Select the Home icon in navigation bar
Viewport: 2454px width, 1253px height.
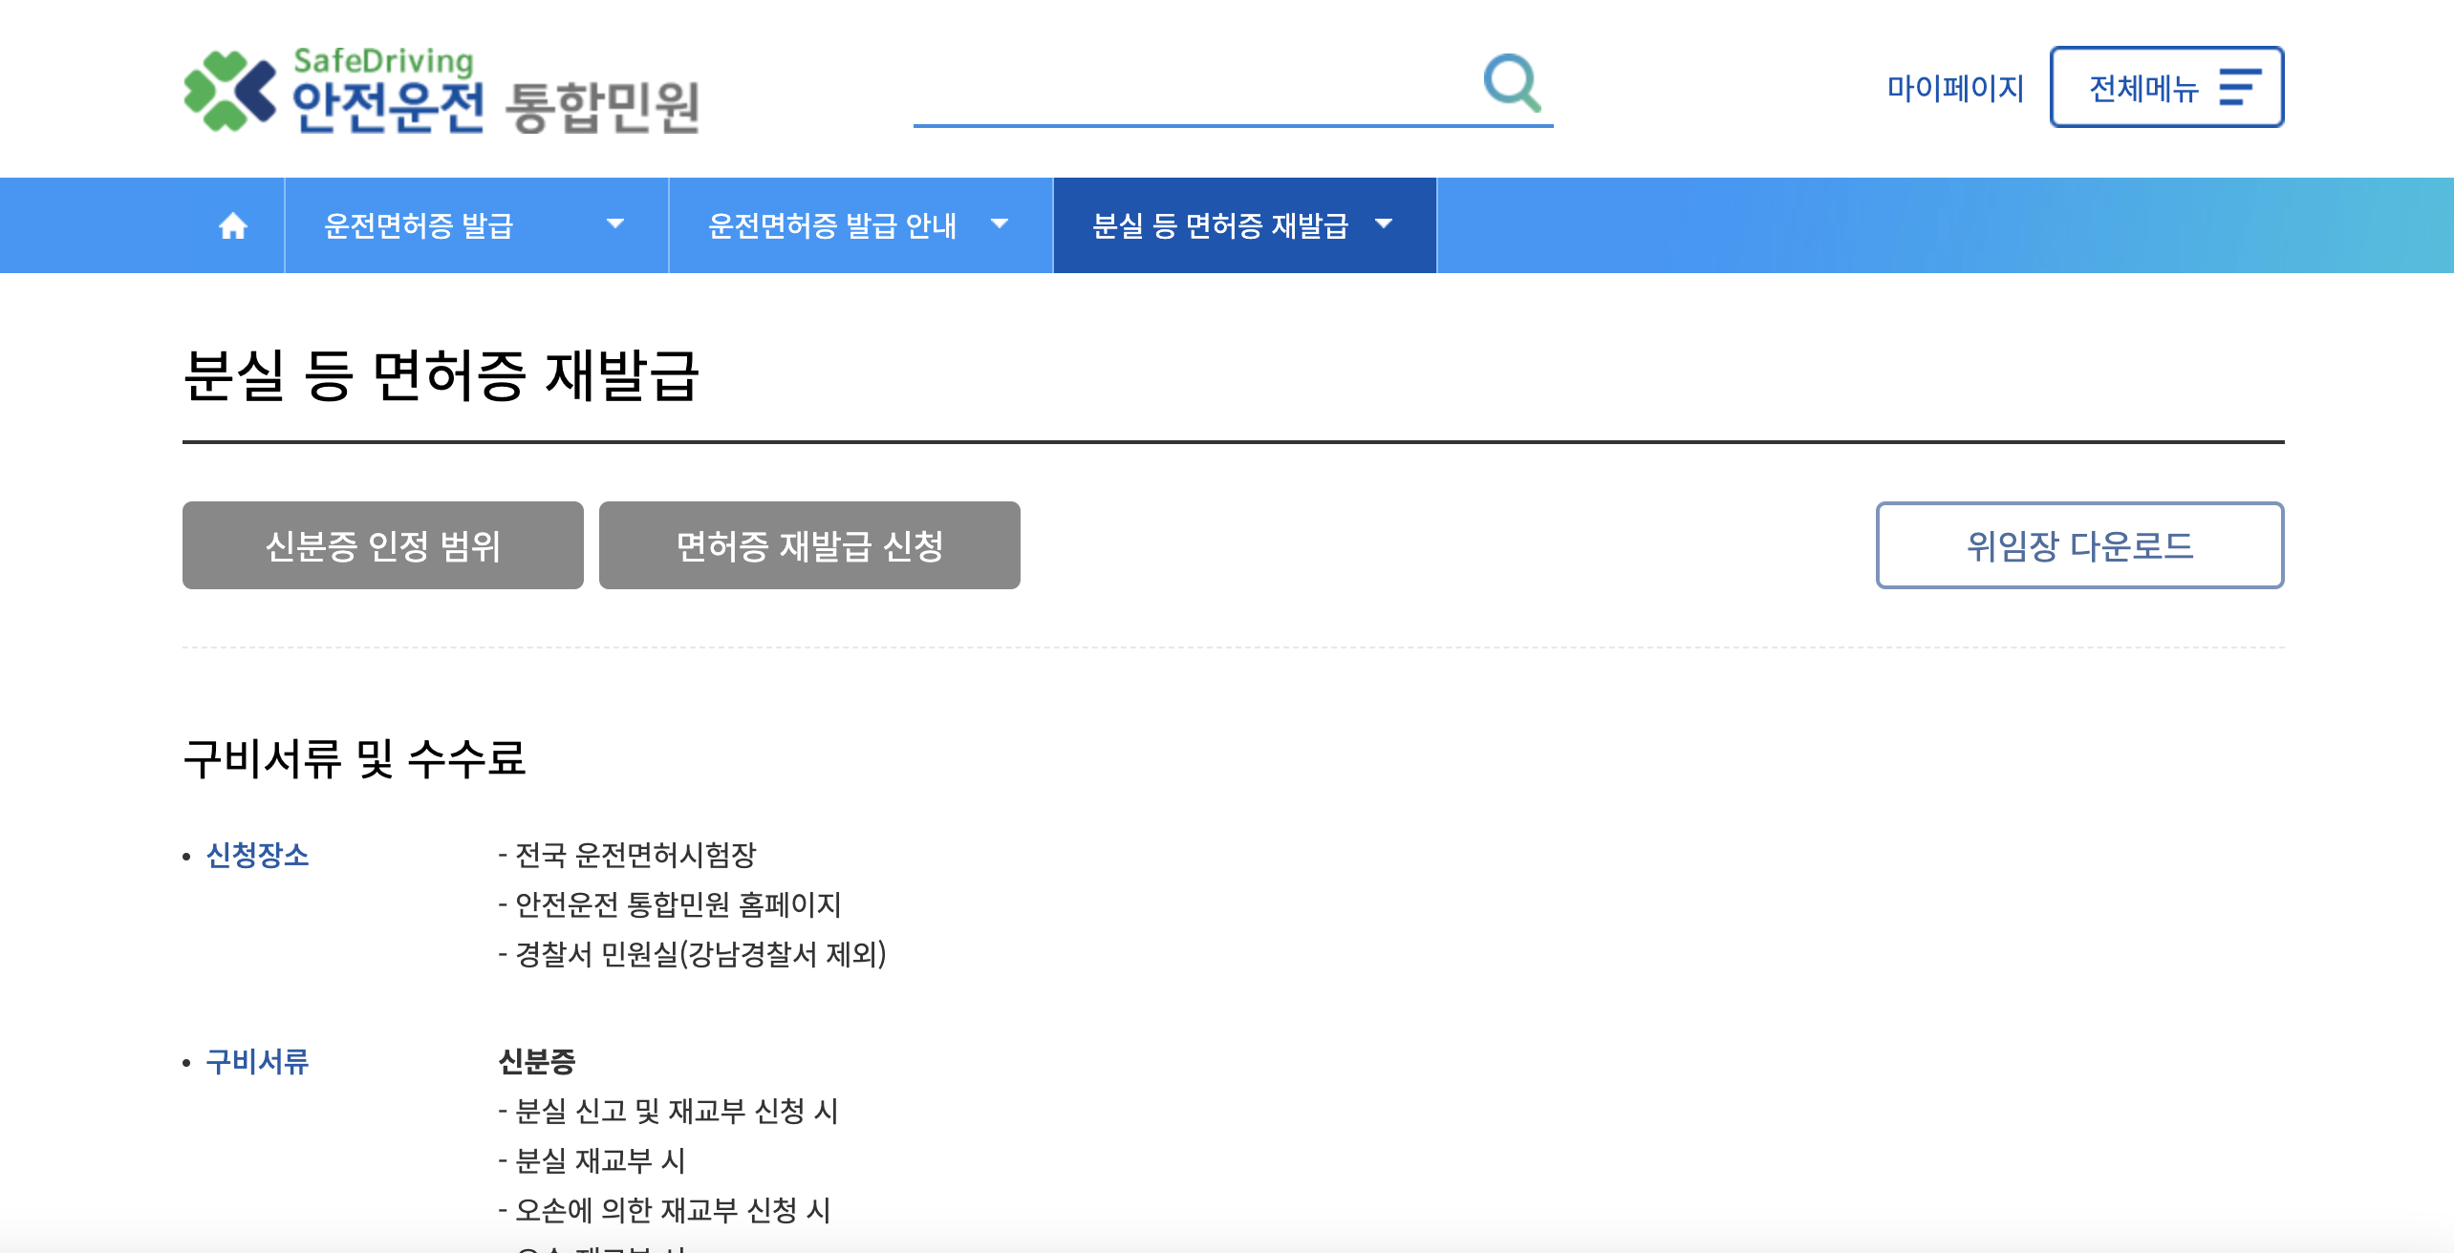232,225
